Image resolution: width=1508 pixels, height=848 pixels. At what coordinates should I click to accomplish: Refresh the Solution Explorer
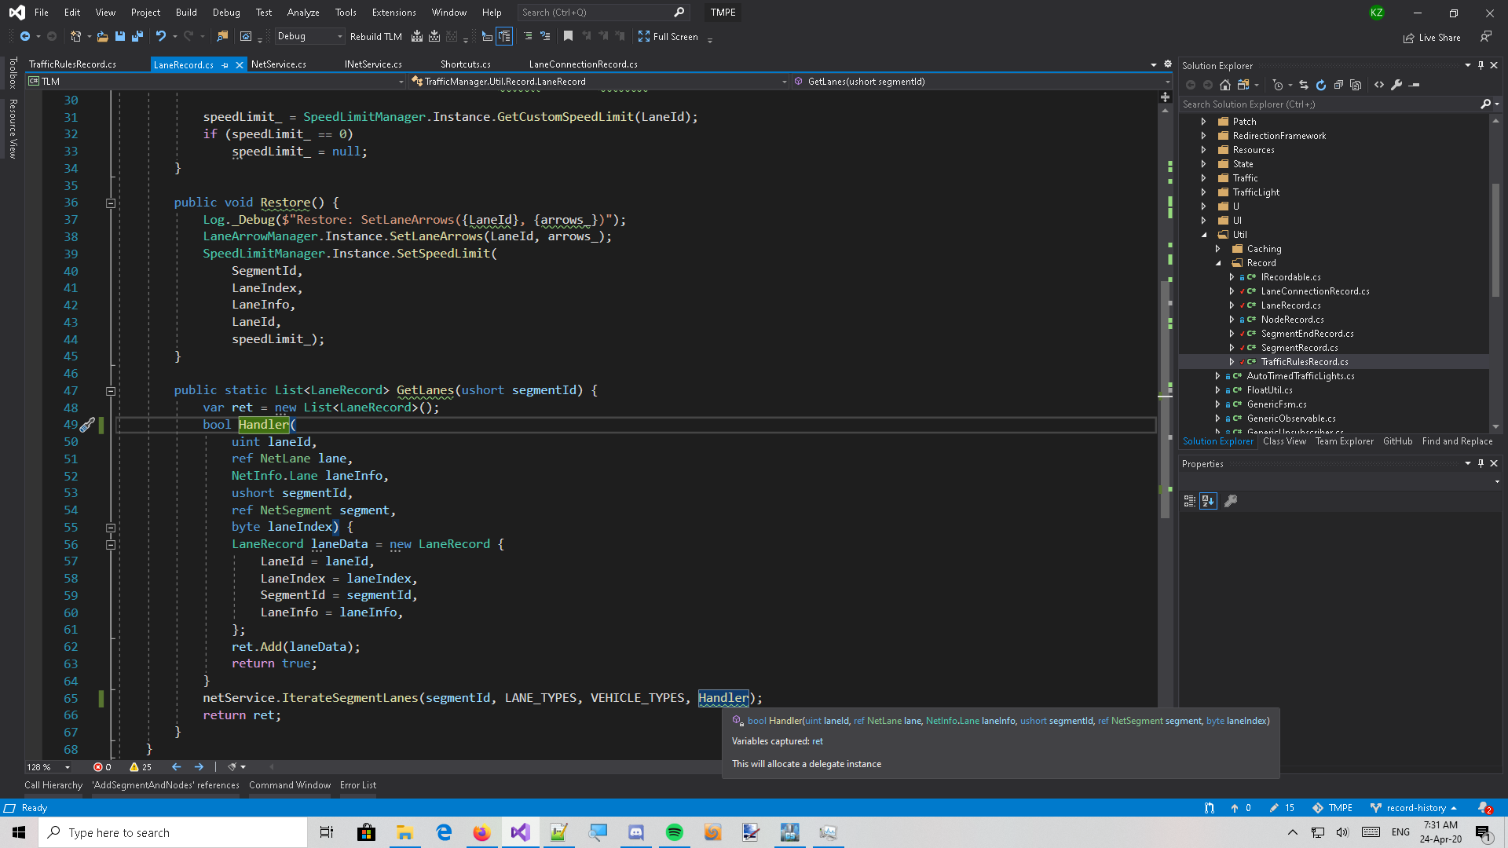click(1321, 85)
